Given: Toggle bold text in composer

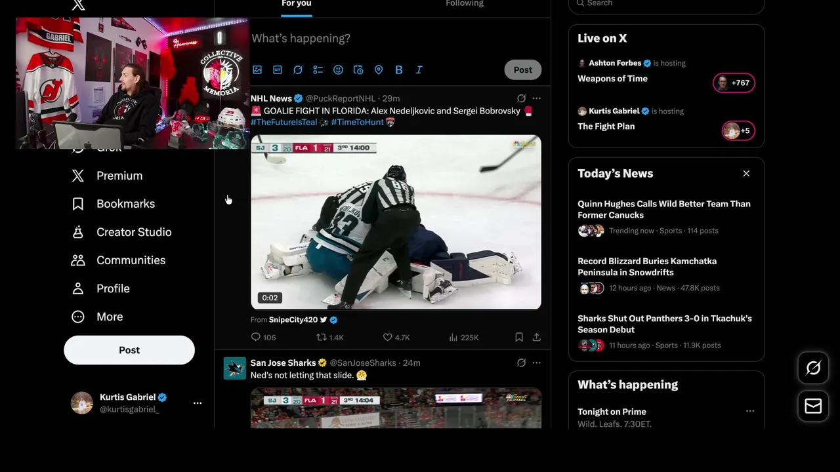Looking at the screenshot, I should [399, 69].
